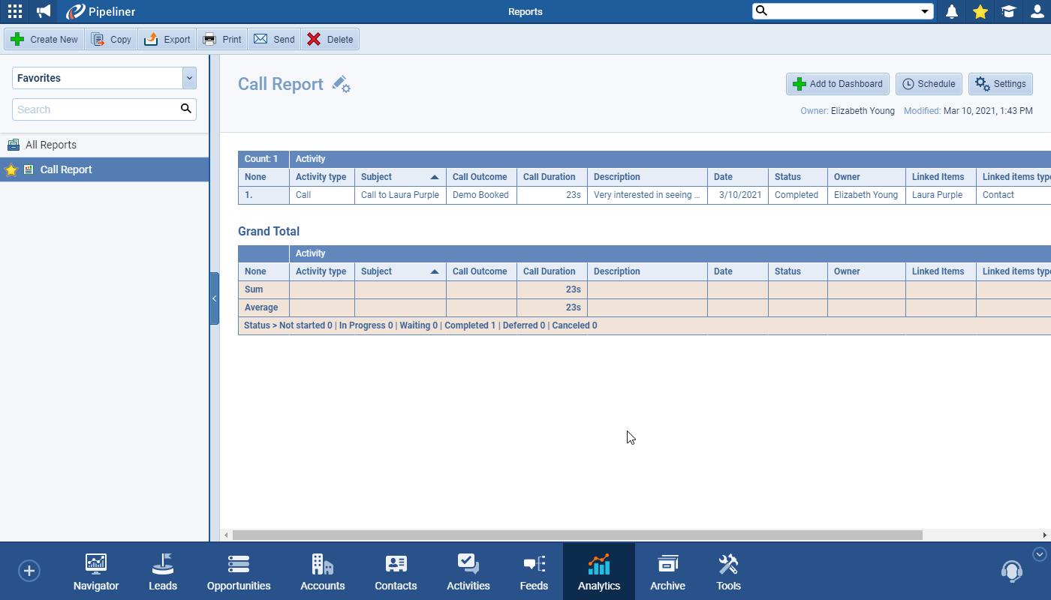1051x600 pixels.
Task: Toggle favorite star on Call Report item
Action: 11,170
